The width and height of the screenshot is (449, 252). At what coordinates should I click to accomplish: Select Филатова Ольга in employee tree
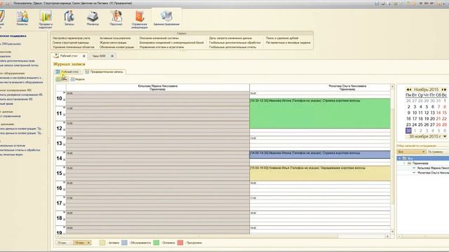(x=433, y=173)
